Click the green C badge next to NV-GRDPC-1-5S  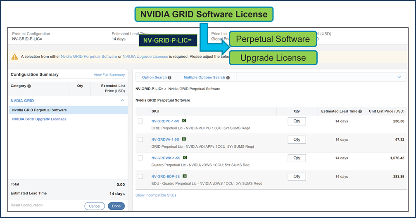pos(184,121)
